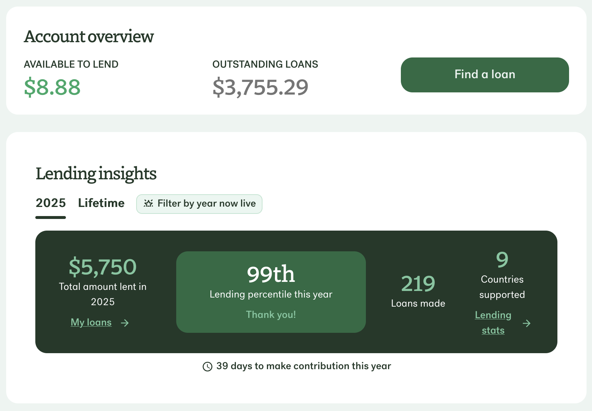
Task: Click the Account overview heading
Action: pyautogui.click(x=89, y=37)
